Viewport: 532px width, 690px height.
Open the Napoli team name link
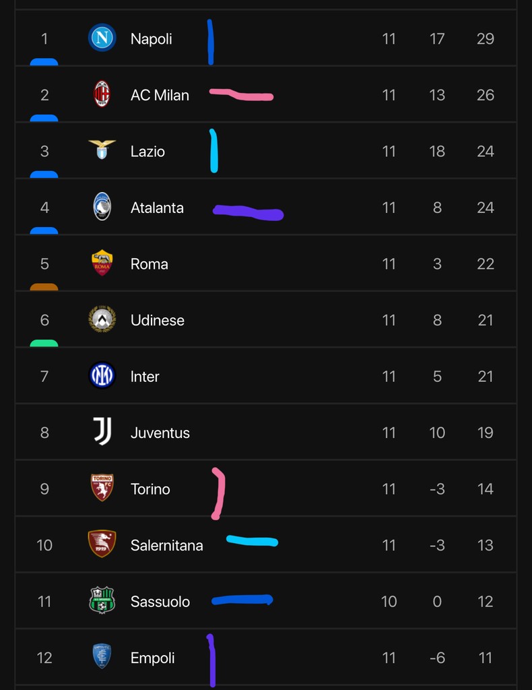[x=151, y=39]
